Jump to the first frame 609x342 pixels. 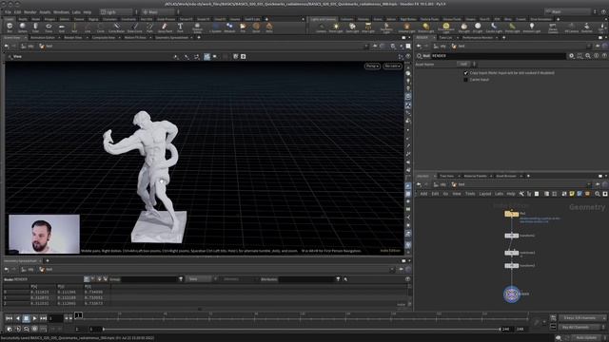(9, 318)
